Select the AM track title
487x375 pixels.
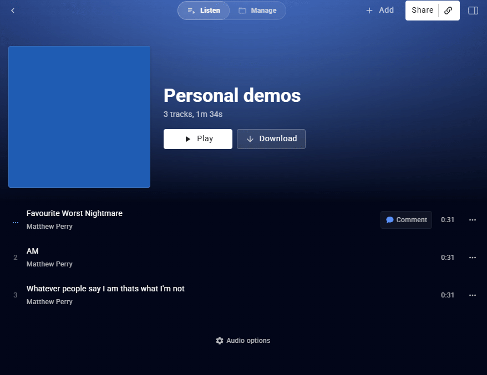[33, 251]
